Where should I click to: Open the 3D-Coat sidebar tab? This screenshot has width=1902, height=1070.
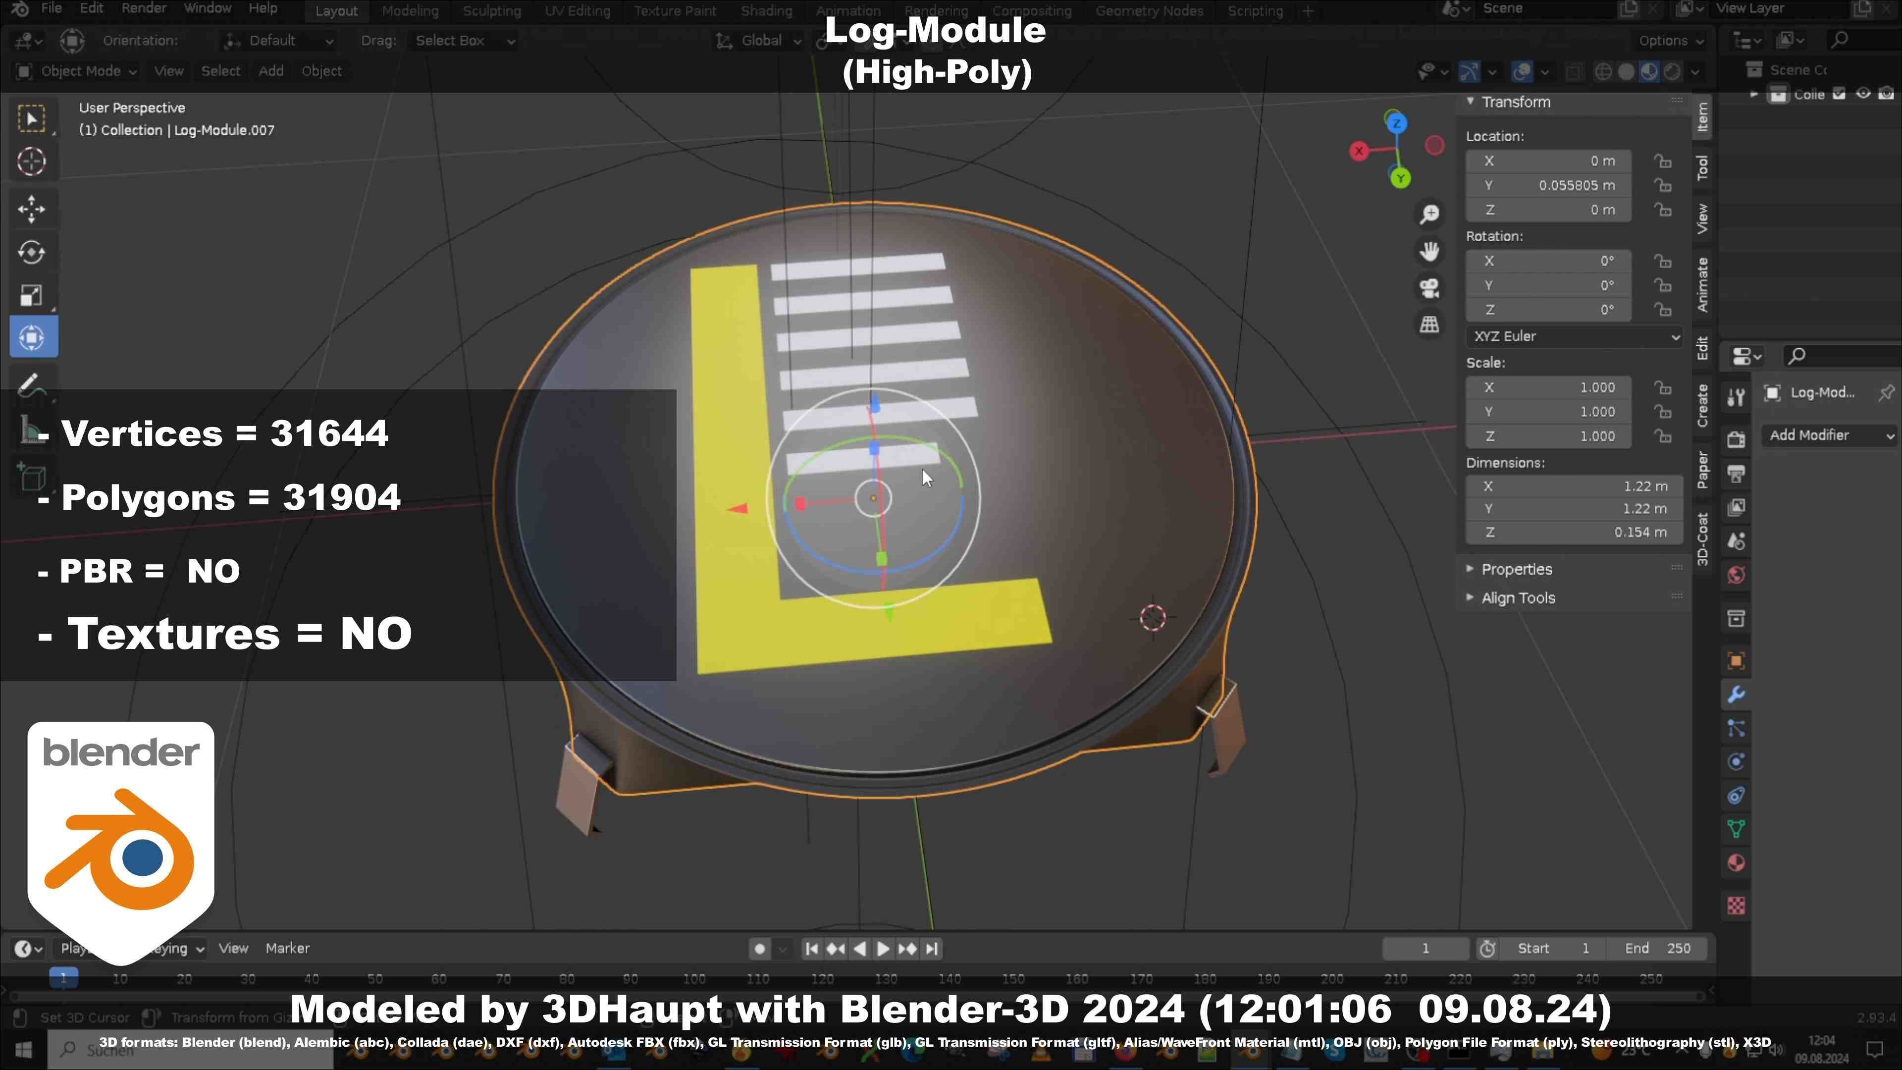(1702, 540)
